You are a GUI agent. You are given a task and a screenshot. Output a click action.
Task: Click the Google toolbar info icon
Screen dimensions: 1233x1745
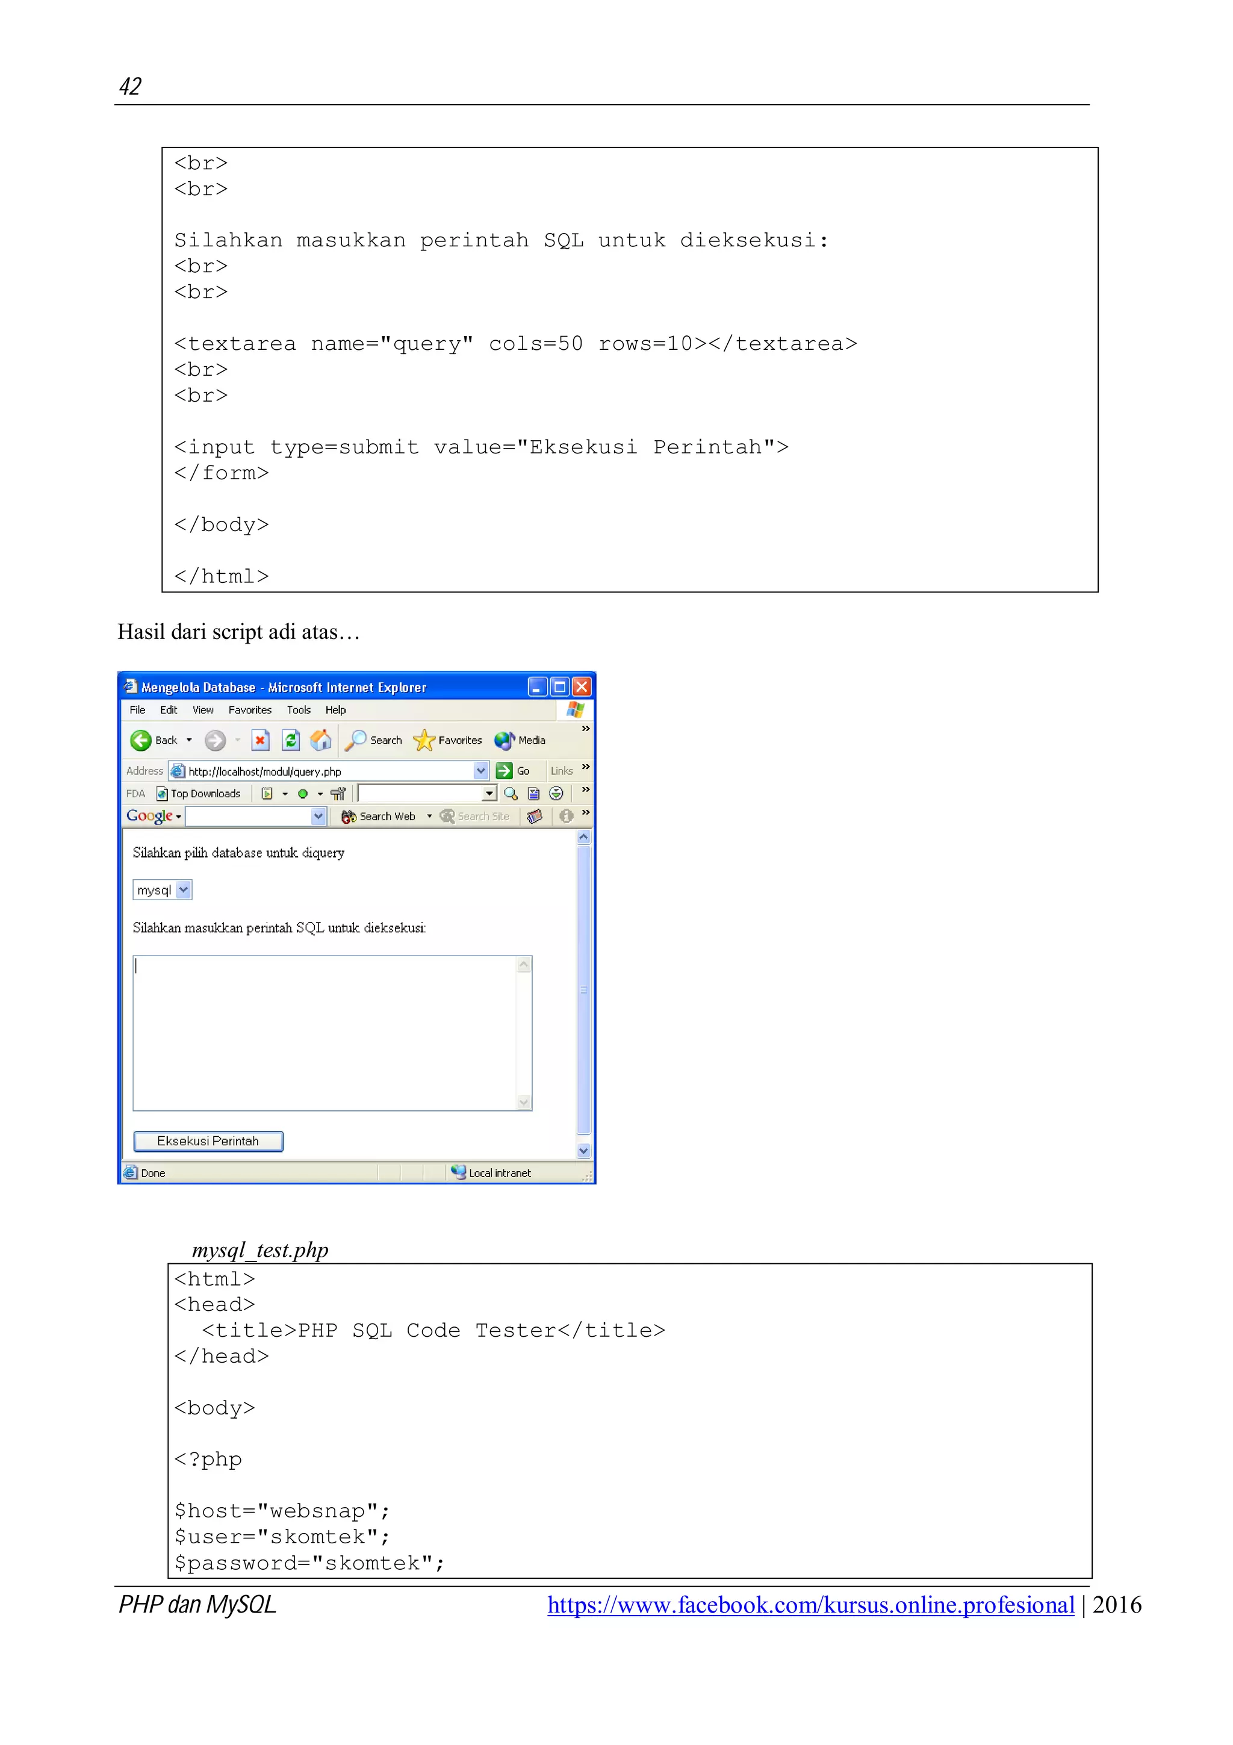566,817
